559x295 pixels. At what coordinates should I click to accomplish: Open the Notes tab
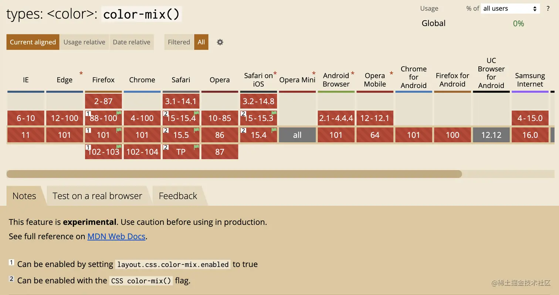(x=24, y=196)
